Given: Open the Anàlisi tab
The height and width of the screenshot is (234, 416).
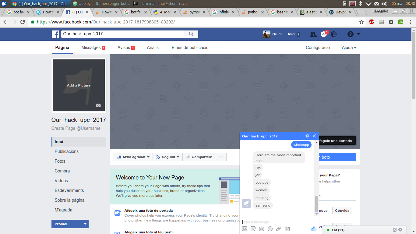Looking at the screenshot, I should (153, 48).
